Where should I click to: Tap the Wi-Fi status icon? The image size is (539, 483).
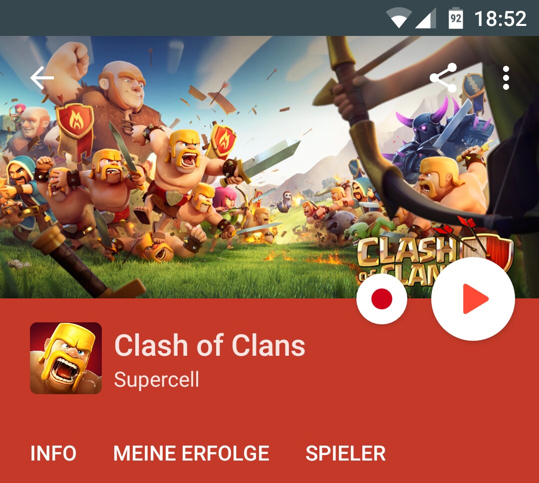pos(399,18)
